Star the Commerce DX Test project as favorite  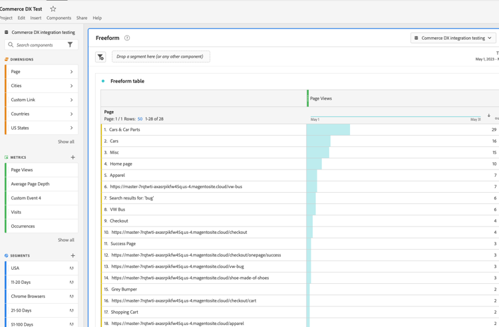point(53,9)
